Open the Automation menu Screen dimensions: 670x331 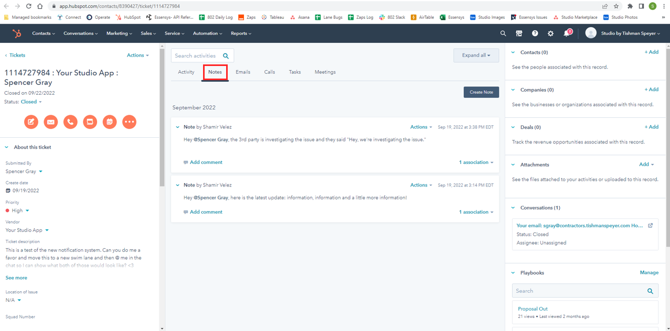(207, 34)
